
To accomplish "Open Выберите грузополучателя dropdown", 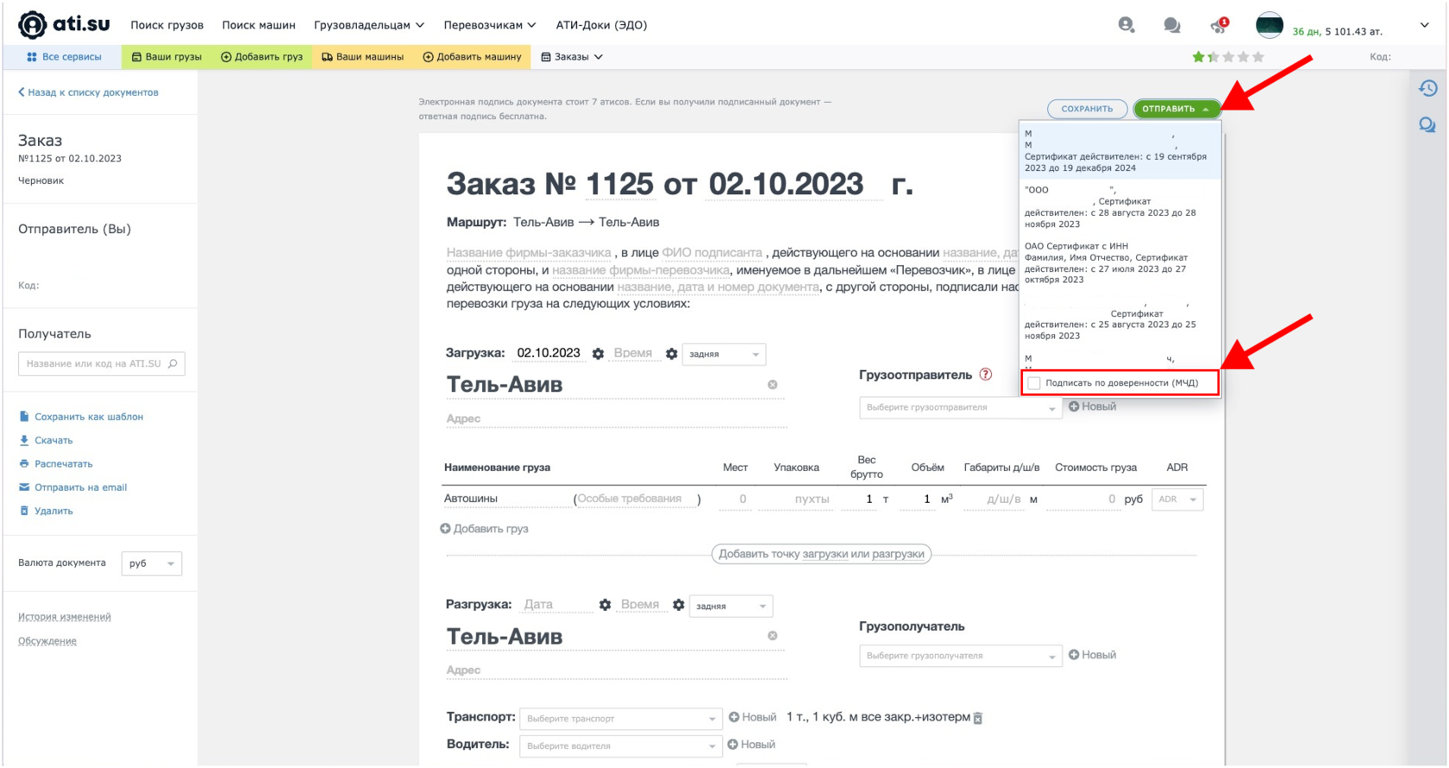I will coord(960,656).
